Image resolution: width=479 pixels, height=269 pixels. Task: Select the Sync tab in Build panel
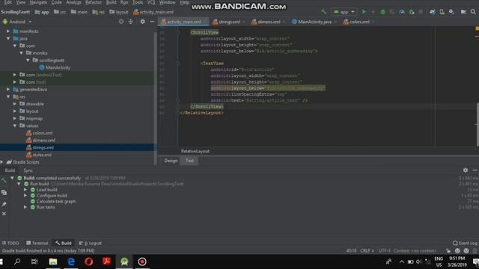[28, 170]
